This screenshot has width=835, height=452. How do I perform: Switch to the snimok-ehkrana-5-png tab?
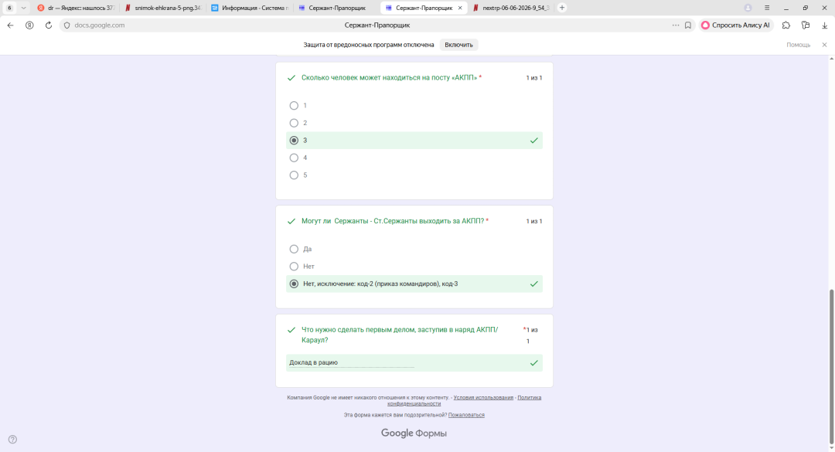pos(163,8)
